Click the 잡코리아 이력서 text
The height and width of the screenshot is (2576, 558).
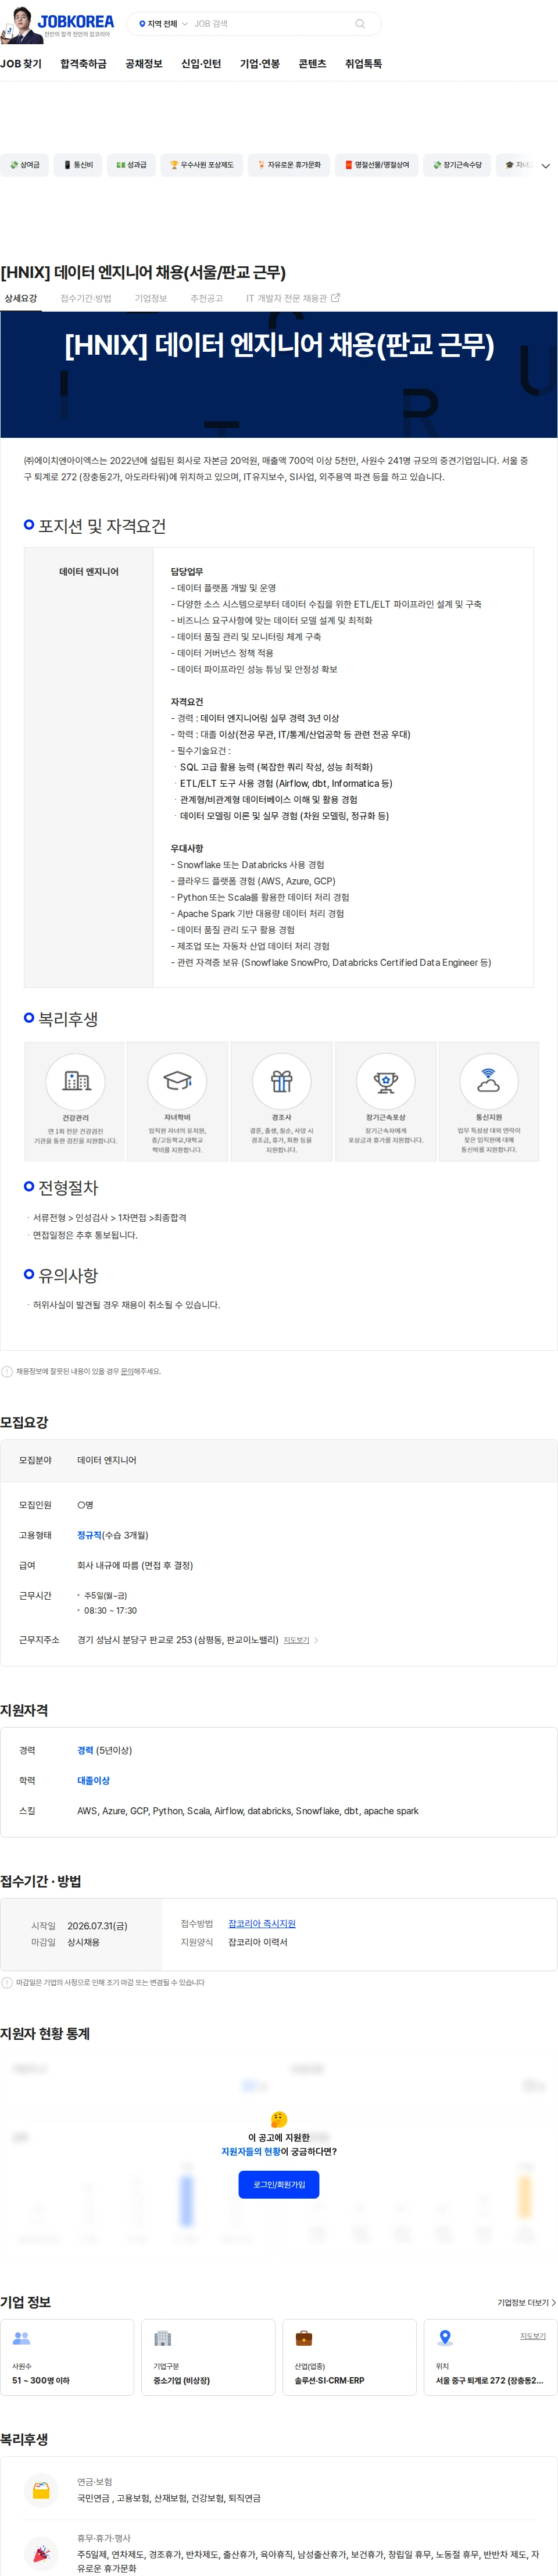pos(258,1943)
